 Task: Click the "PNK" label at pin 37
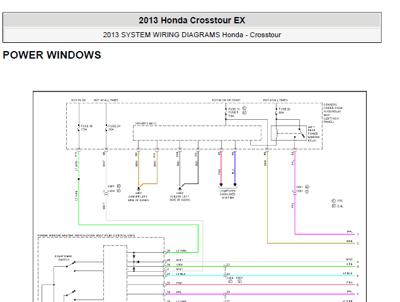(x=179, y=283)
